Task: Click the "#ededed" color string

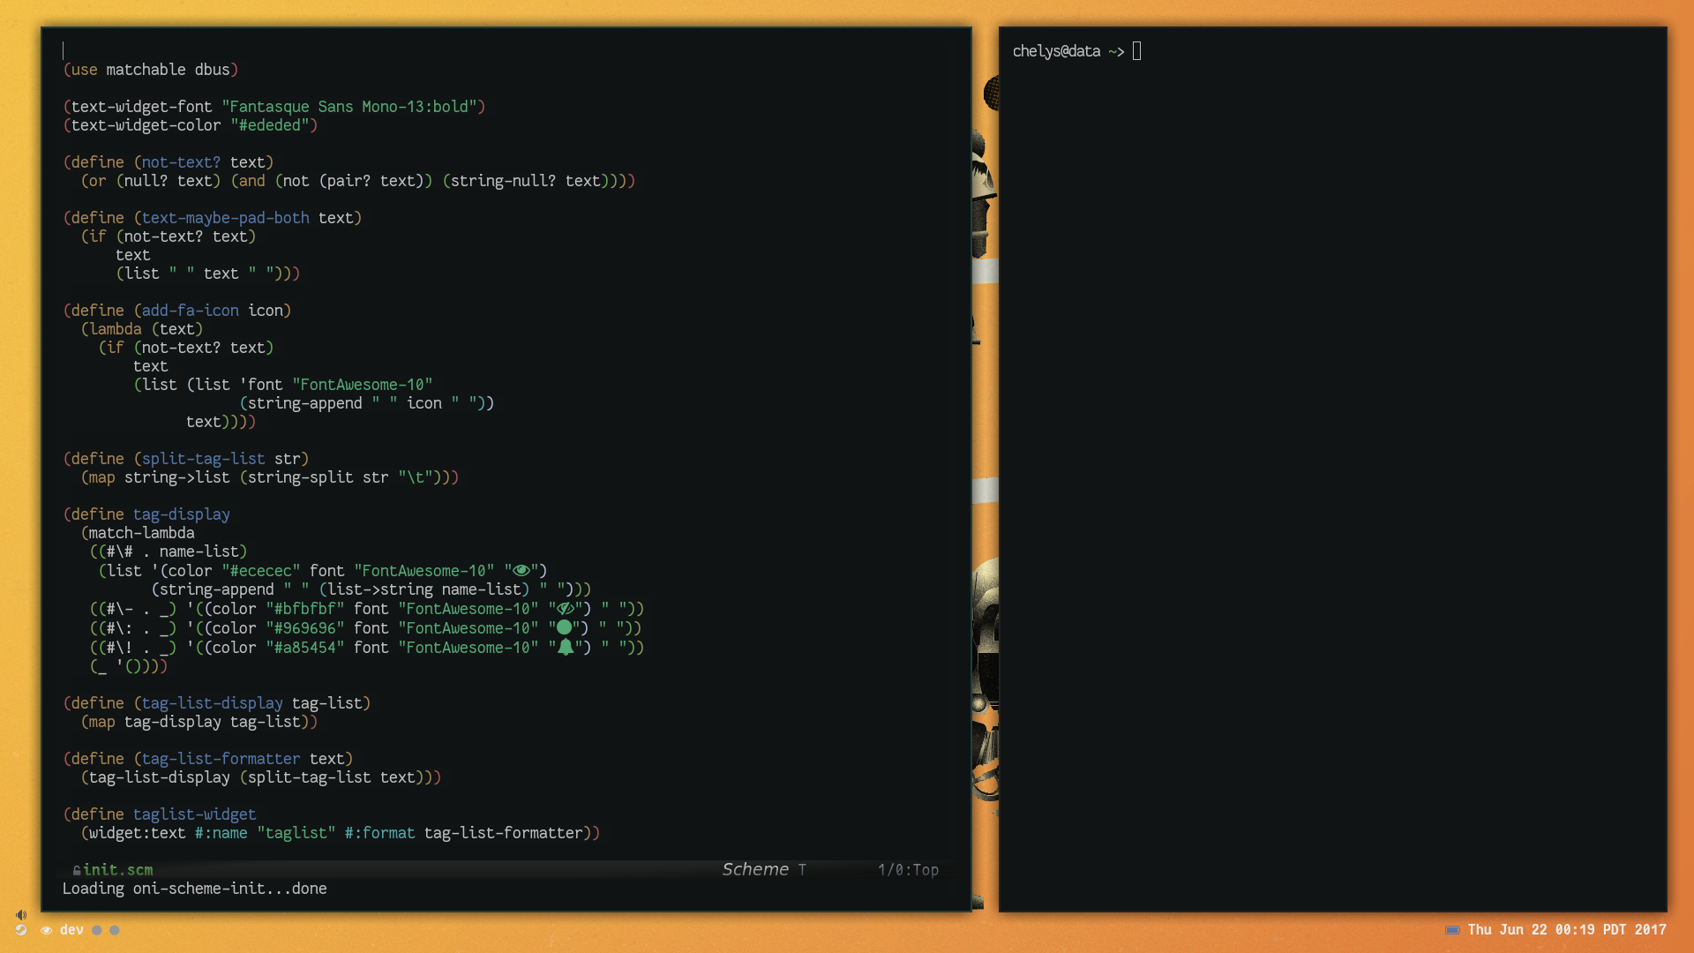Action: click(x=269, y=125)
